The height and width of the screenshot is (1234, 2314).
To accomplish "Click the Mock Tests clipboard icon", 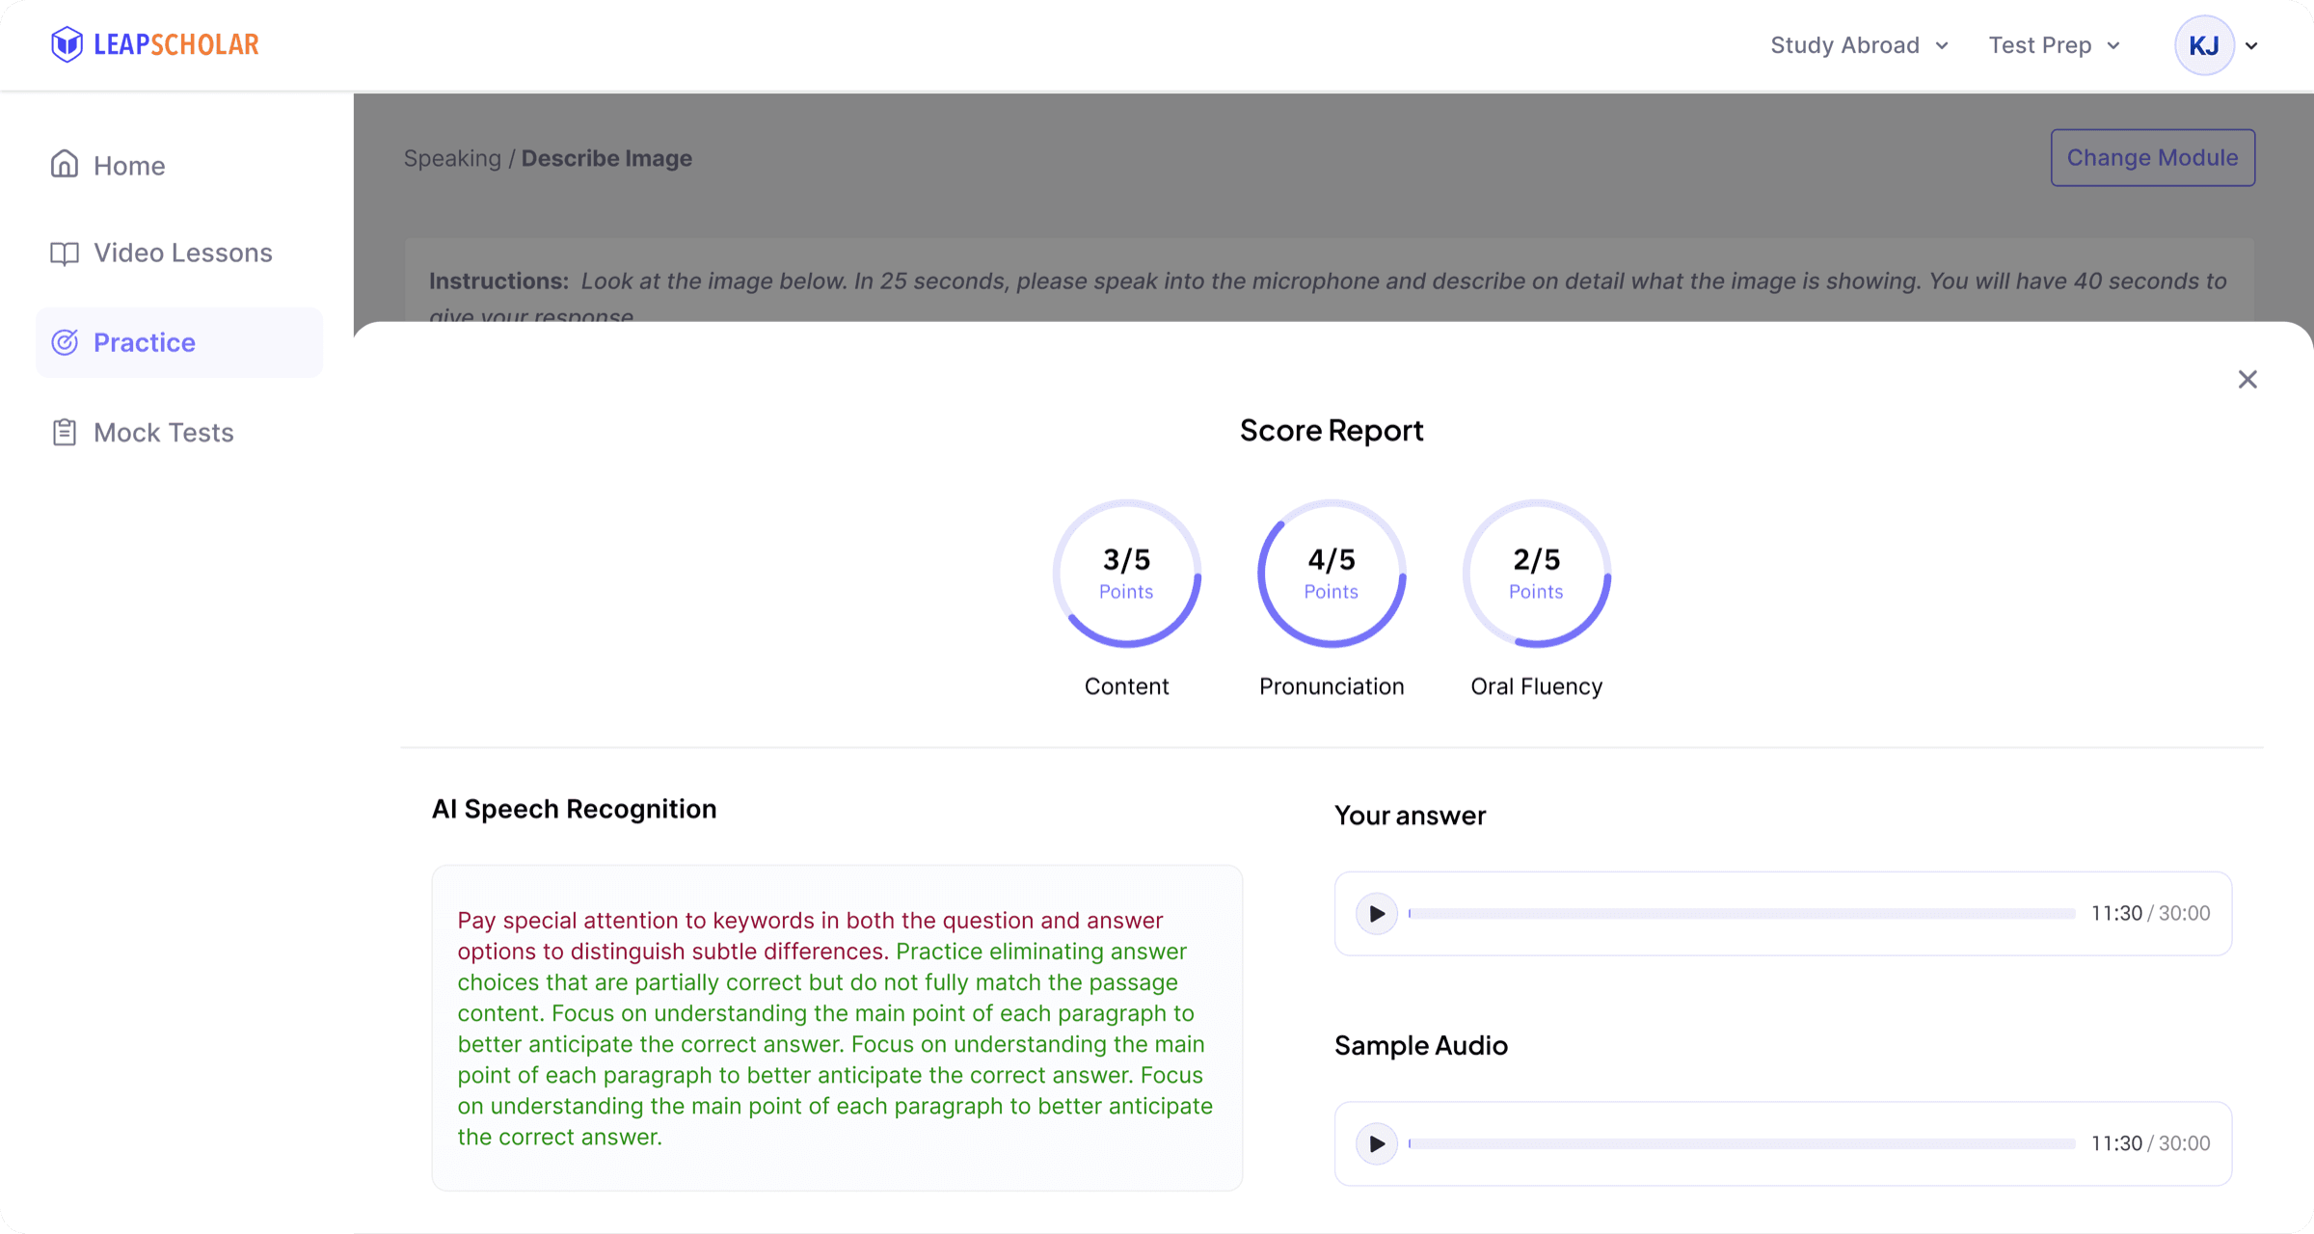I will (65, 432).
